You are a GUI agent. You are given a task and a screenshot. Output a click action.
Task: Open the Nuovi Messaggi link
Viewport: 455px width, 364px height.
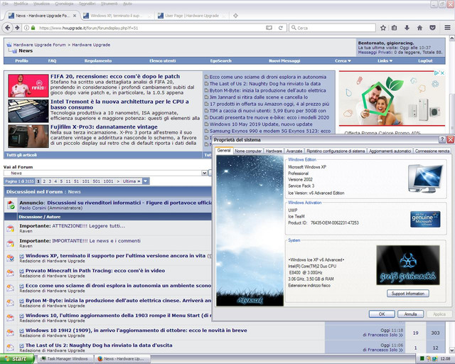pos(284,60)
